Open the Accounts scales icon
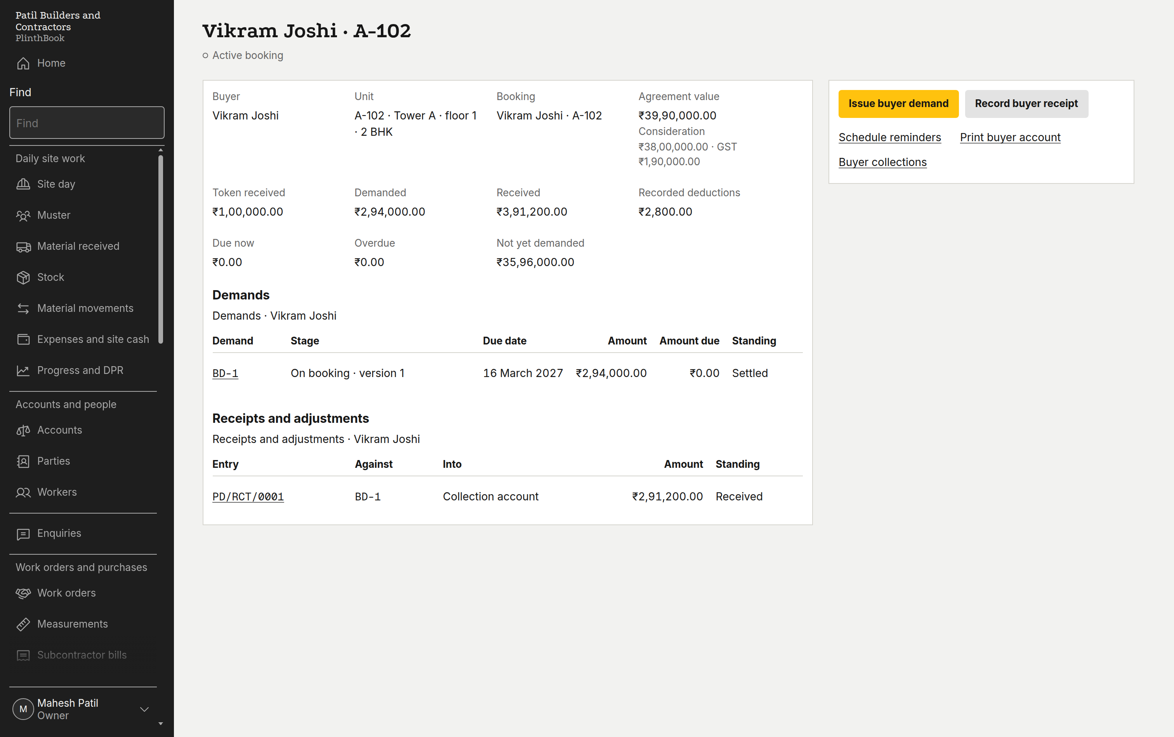Image resolution: width=1174 pixels, height=737 pixels. pyautogui.click(x=23, y=430)
